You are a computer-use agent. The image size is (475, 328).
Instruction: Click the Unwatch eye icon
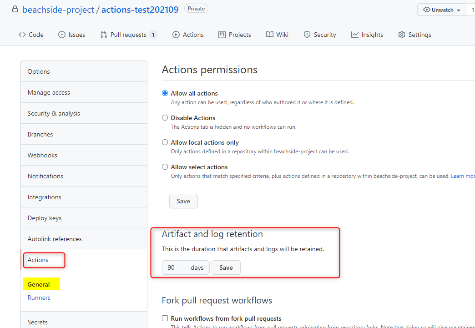pos(426,10)
